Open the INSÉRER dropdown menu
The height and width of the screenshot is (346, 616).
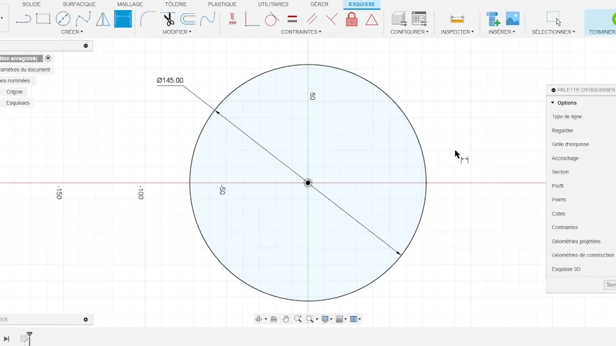502,32
